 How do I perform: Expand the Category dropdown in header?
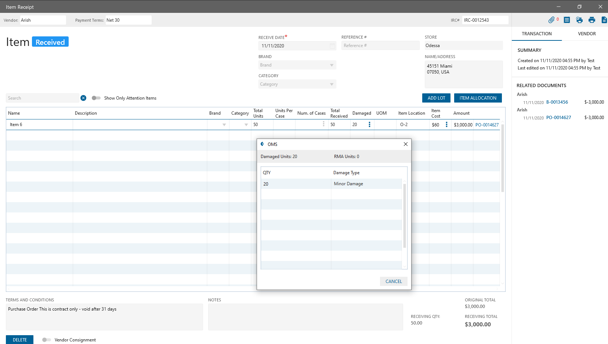click(332, 85)
